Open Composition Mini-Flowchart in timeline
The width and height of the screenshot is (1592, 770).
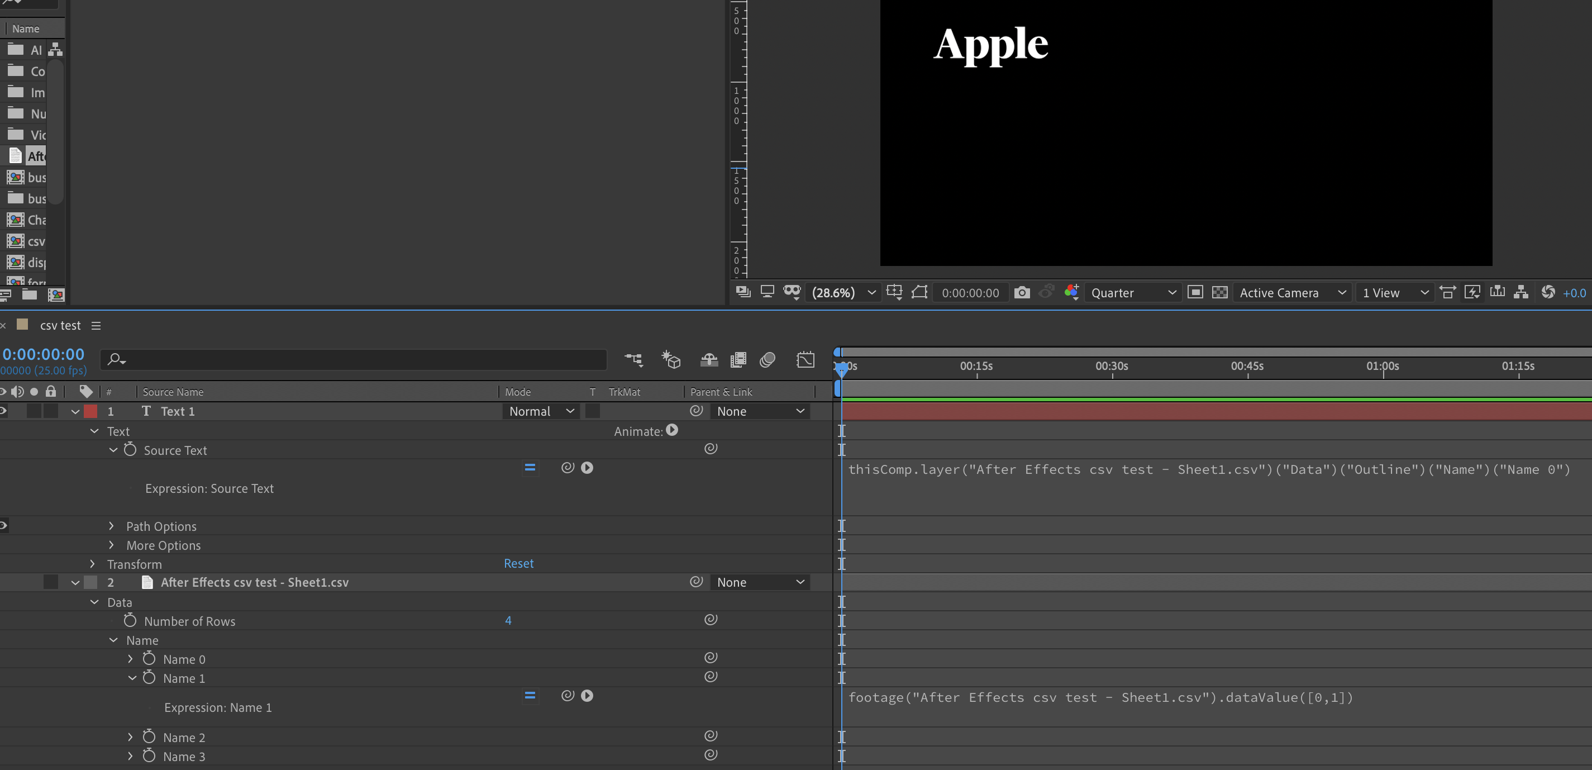pyautogui.click(x=634, y=359)
